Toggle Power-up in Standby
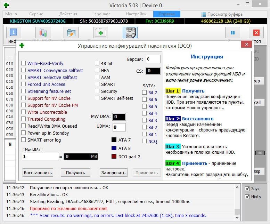 click(x=23, y=133)
